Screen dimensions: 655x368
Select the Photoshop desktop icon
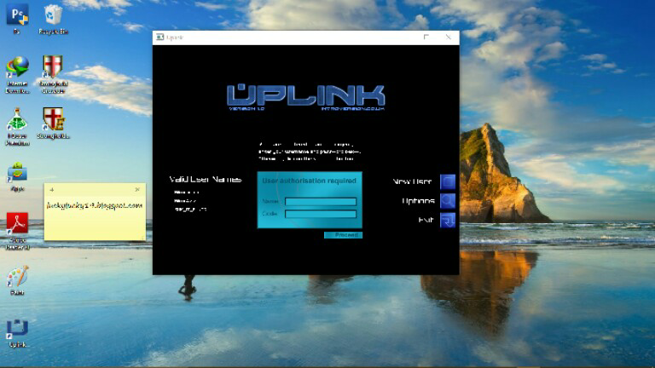point(17,19)
